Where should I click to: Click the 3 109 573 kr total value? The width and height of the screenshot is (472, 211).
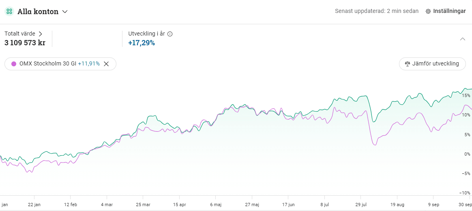click(x=25, y=43)
